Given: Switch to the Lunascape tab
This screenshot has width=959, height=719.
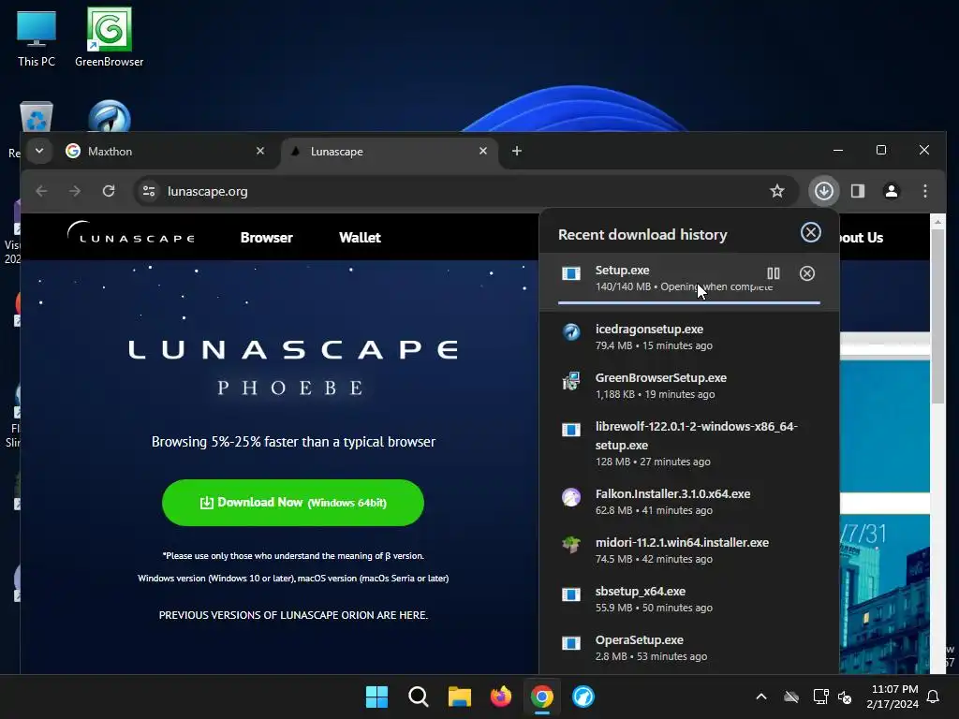Looking at the screenshot, I should (389, 152).
